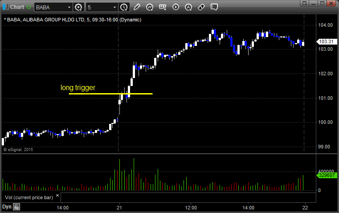The height and width of the screenshot is (213, 339).
Task: Click the 101.00 price axis label
Action: coord(325,98)
